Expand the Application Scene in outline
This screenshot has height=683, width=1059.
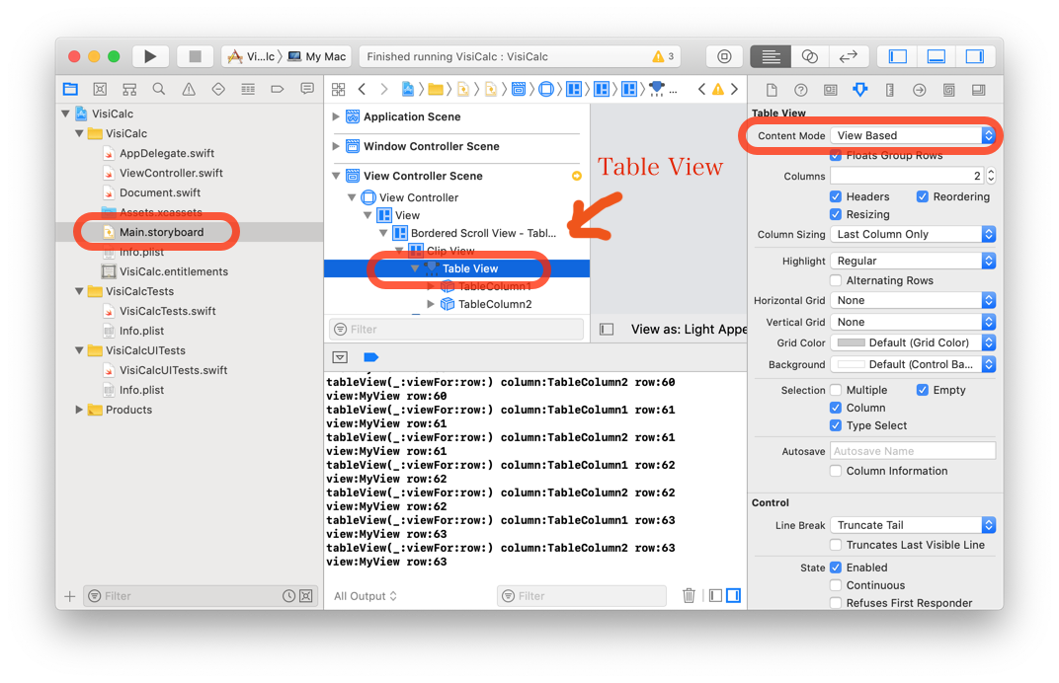336,116
